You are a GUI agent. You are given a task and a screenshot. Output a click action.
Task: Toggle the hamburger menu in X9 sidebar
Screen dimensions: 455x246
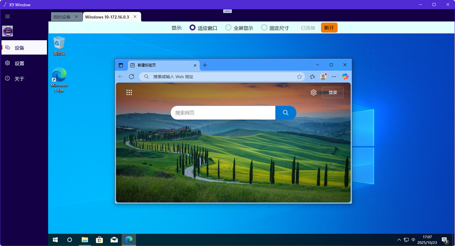pos(7,16)
